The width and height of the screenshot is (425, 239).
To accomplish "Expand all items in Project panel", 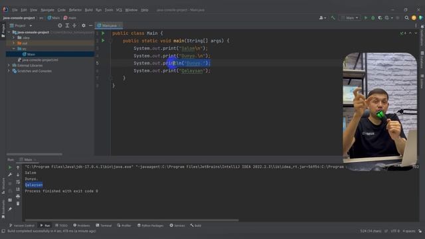I will 67,25.
